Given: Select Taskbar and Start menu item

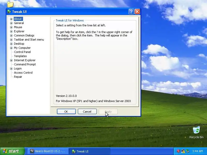Looking at the screenshot, I should (29, 40).
